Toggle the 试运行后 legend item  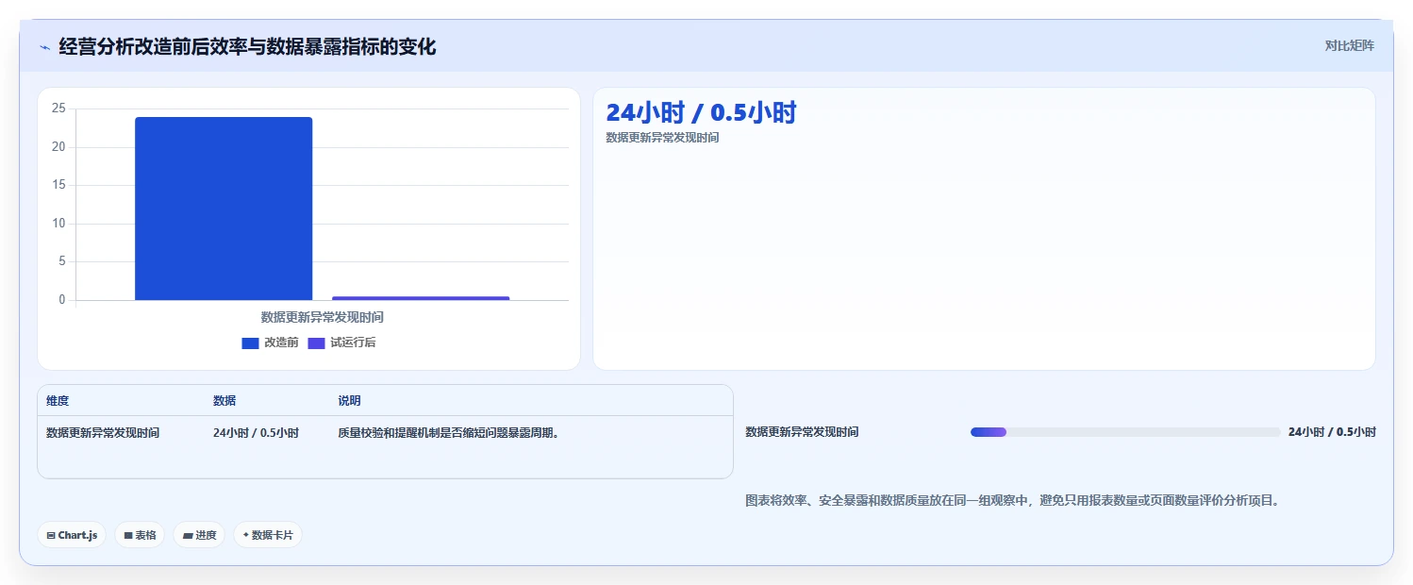tap(341, 343)
